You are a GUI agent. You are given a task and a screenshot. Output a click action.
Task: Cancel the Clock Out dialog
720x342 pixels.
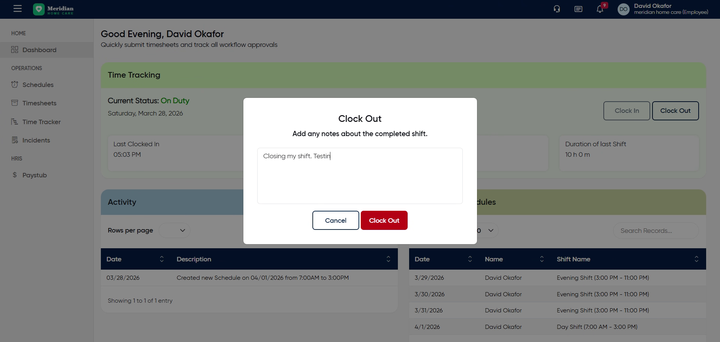(x=335, y=220)
